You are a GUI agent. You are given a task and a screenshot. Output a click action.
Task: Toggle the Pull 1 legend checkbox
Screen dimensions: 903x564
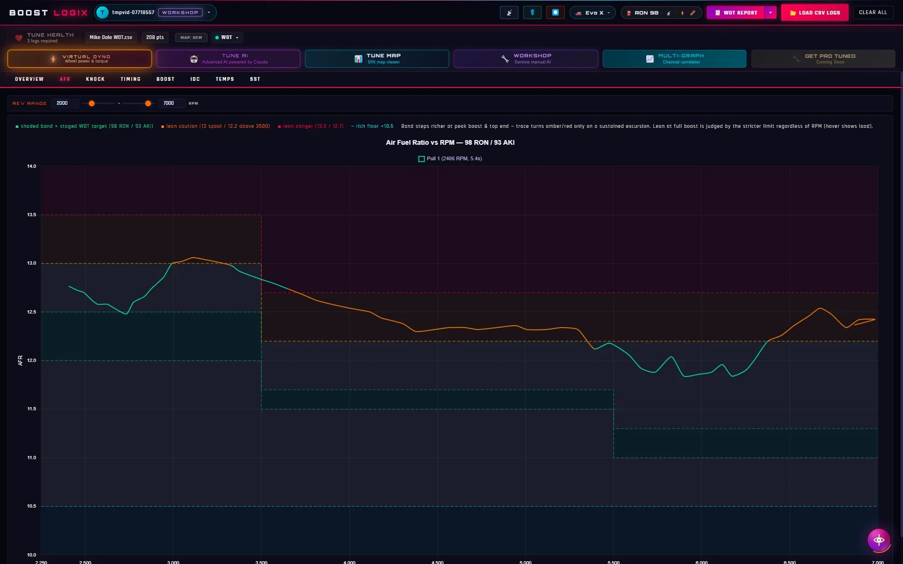[x=421, y=159]
